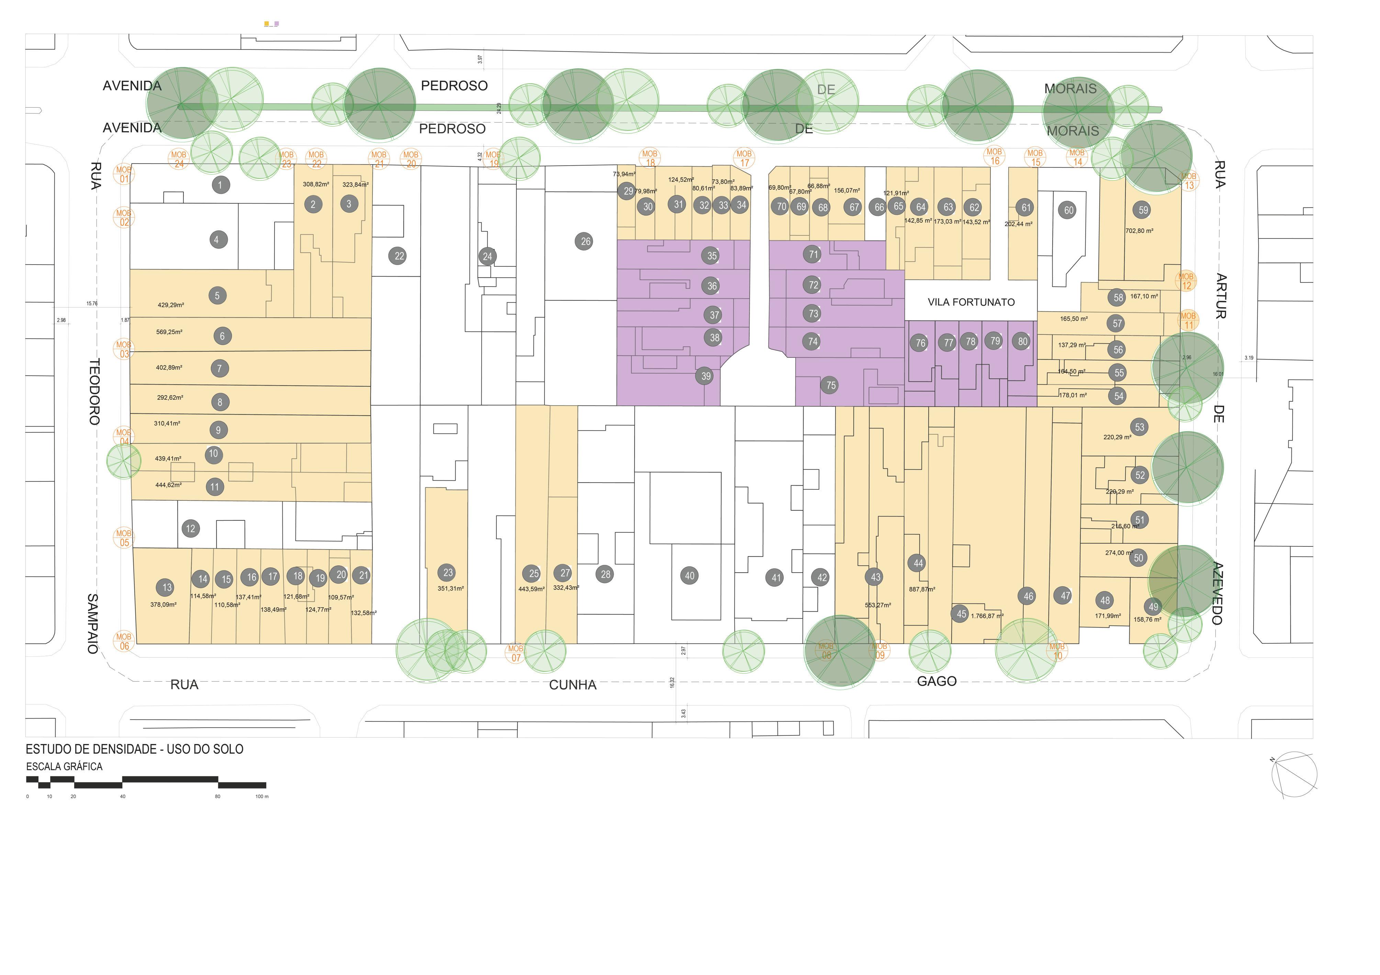1380x975 pixels.
Task: Click the '202,44 m²' area label
Action: 1018,224
